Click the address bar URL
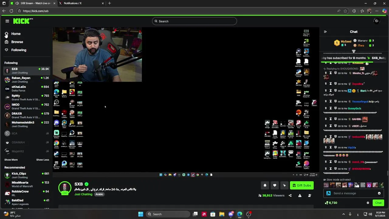Image resolution: width=389 pixels, height=219 pixels. click(x=36, y=11)
